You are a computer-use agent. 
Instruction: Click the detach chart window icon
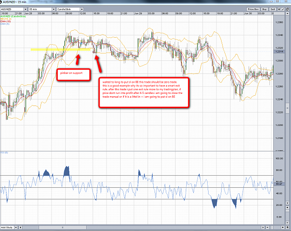287,9
